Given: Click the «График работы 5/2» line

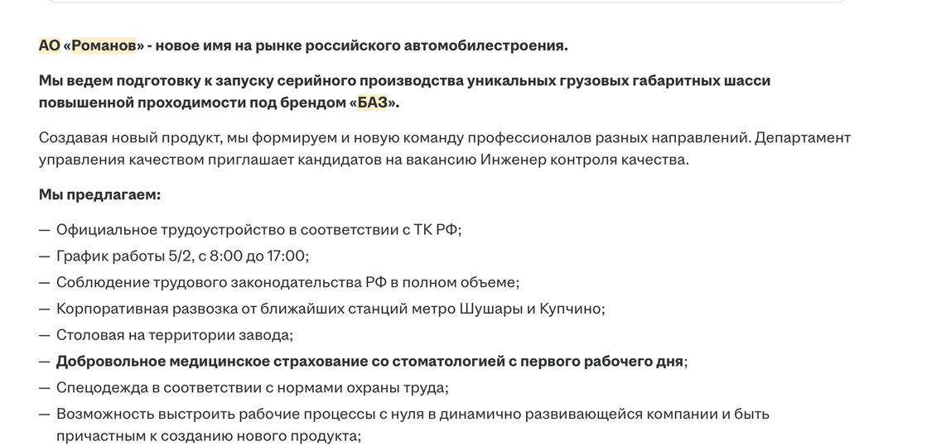Looking at the screenshot, I should (124, 257).
